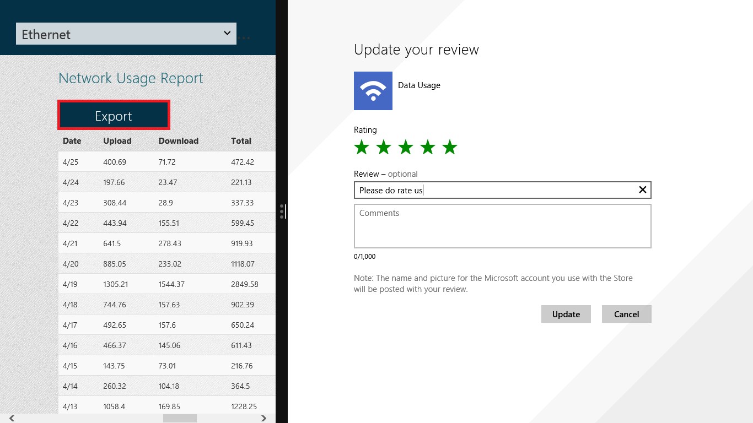The image size is (753, 423).
Task: Click the split-view divider handle dots
Action: point(282,211)
